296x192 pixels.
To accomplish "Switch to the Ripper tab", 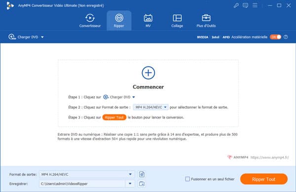I will 119,21.
